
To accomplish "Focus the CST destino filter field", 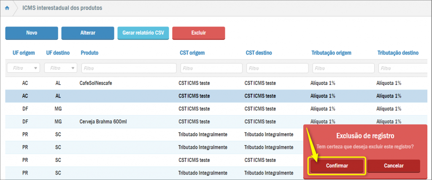I will click(x=277, y=68).
